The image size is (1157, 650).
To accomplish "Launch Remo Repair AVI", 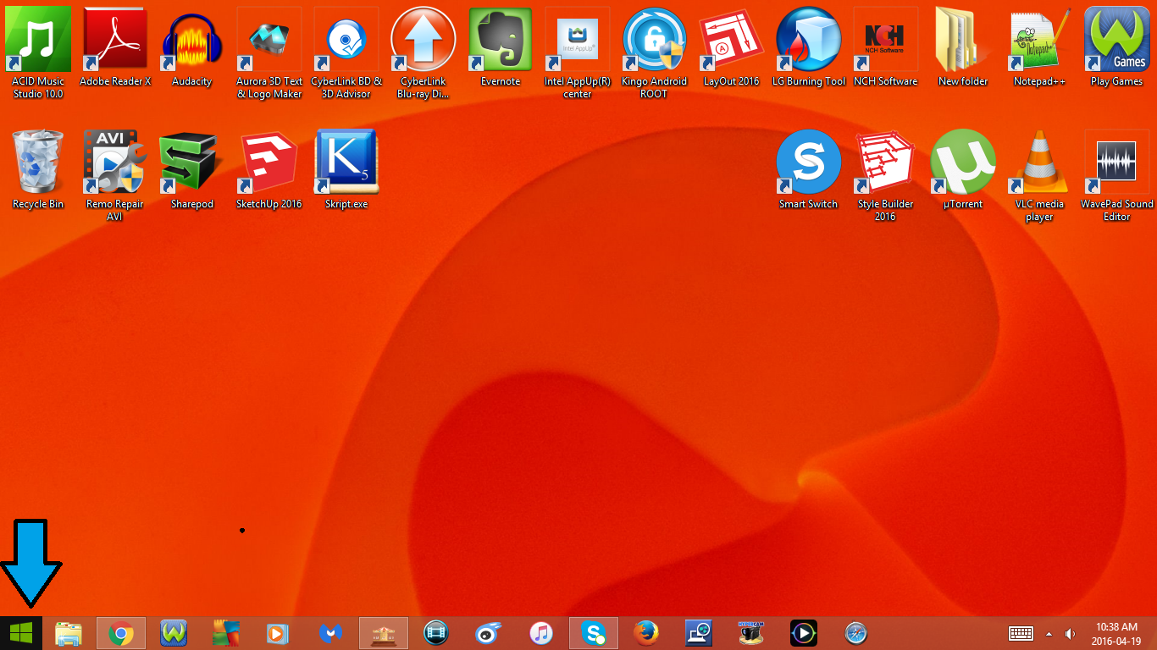I will pyautogui.click(x=115, y=175).
